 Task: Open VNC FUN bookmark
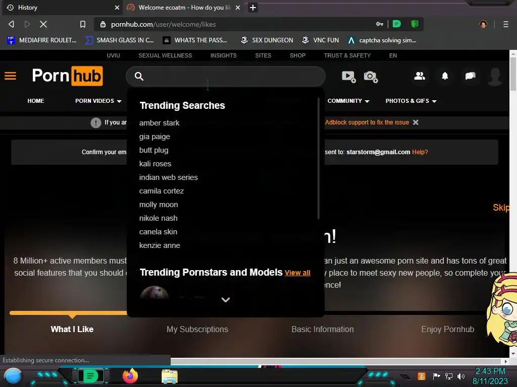click(321, 40)
